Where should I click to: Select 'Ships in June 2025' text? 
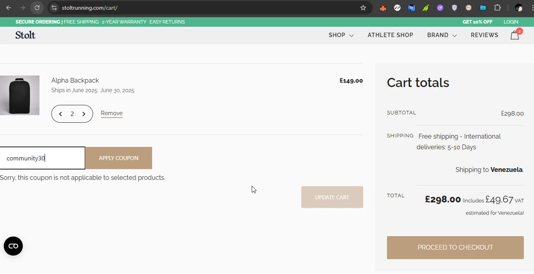(74, 90)
